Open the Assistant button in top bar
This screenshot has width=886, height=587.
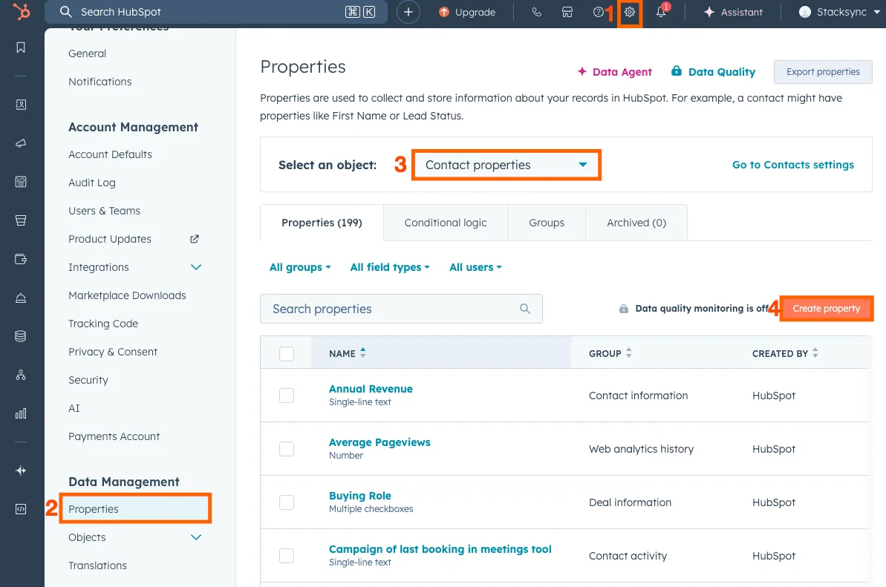click(x=733, y=12)
